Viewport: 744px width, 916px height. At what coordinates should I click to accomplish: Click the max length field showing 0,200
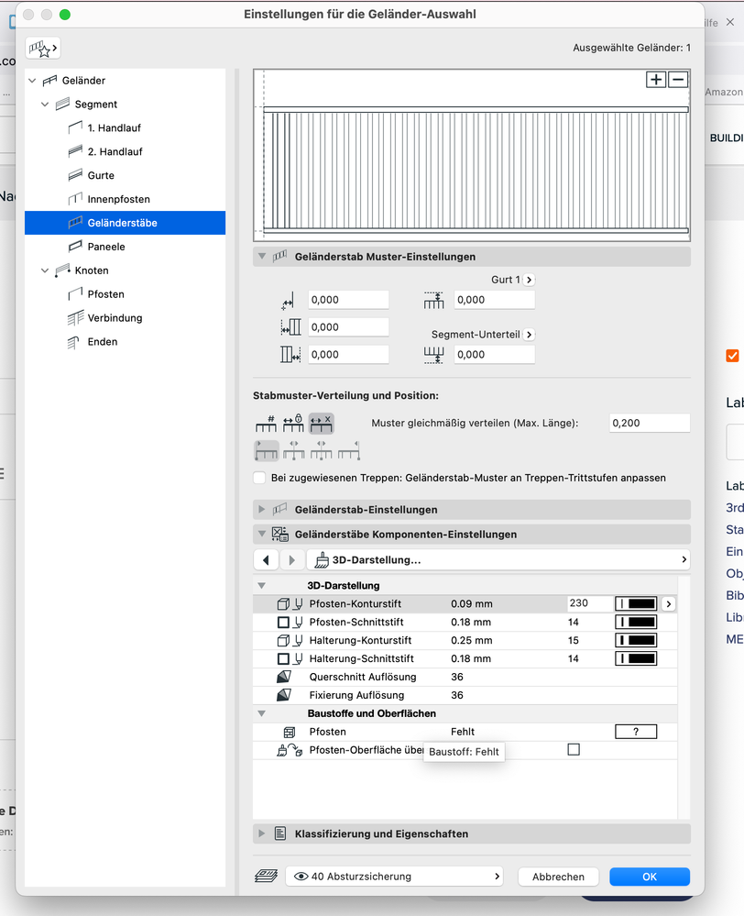(650, 423)
